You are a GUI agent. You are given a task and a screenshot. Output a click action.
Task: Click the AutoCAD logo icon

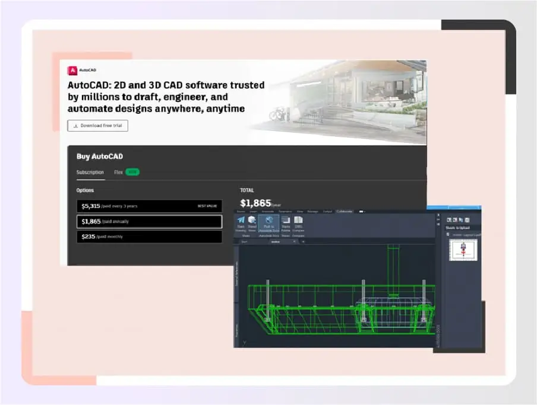(71, 69)
